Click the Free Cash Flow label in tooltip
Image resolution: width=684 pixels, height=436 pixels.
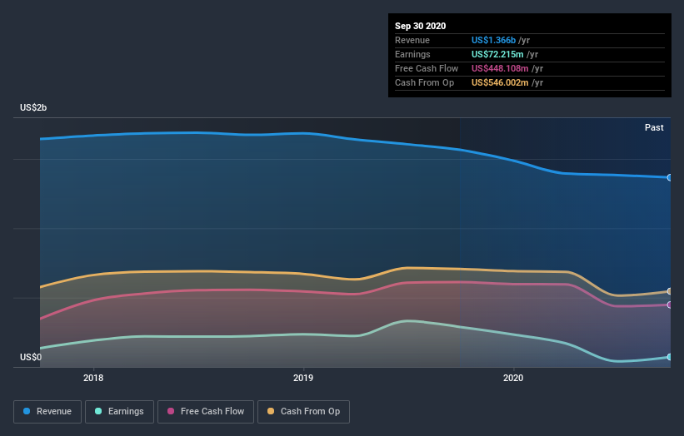427,68
